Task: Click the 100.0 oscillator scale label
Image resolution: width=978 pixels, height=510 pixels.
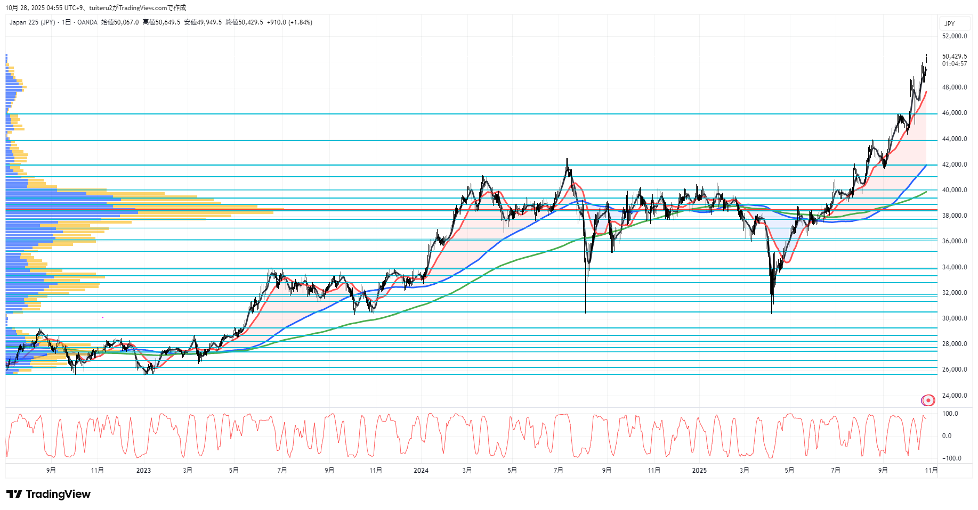Action: coord(950,414)
